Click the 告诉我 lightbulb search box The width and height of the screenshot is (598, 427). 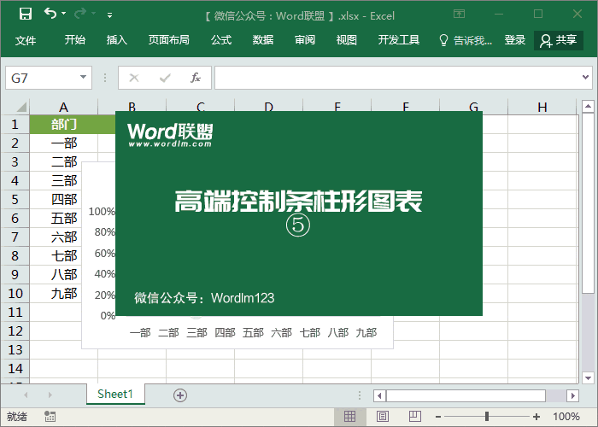[x=466, y=40]
